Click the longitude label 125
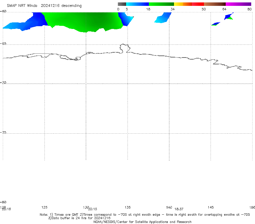 point(44,207)
